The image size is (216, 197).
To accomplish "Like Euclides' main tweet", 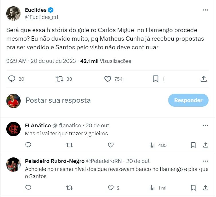I will (108, 79).
